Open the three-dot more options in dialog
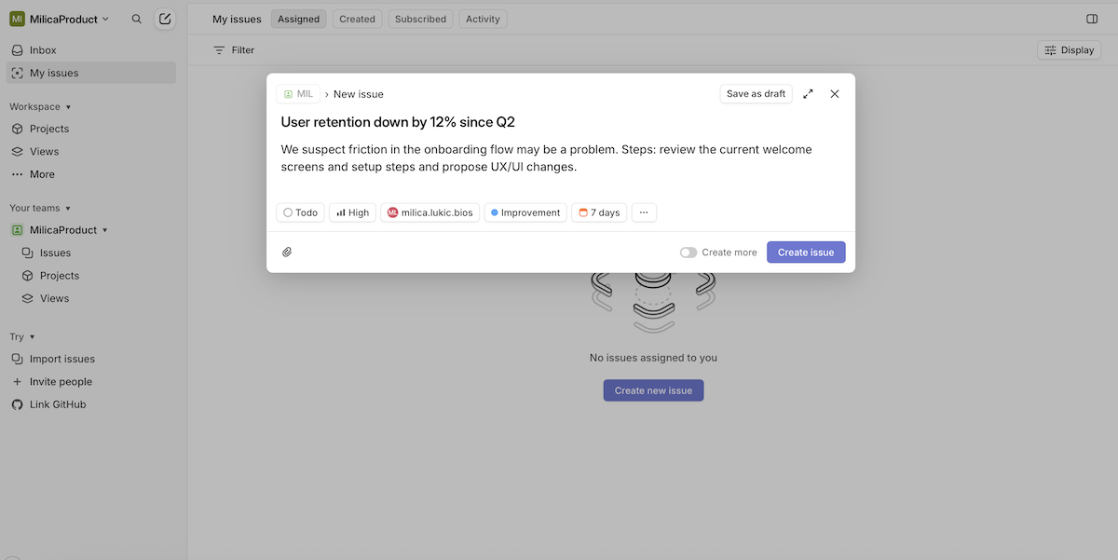The height and width of the screenshot is (560, 1118). point(644,212)
